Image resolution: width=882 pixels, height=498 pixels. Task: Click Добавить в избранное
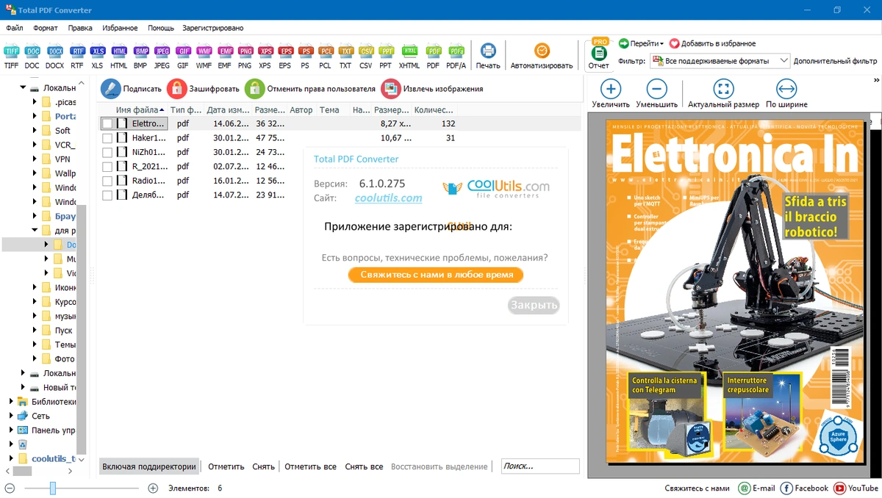pos(713,44)
